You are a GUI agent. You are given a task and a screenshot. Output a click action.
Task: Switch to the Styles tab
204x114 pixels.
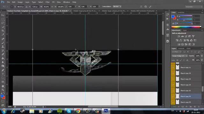[185, 30]
